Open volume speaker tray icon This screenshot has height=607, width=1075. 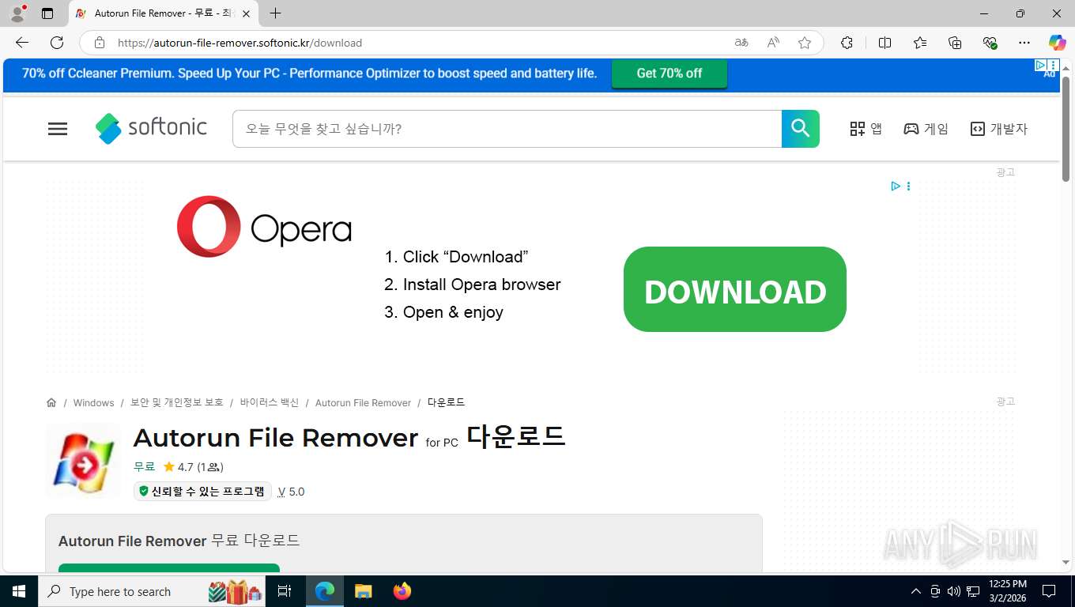point(954,591)
